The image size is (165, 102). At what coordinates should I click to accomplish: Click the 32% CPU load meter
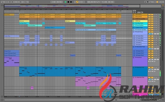(x=159, y=2)
